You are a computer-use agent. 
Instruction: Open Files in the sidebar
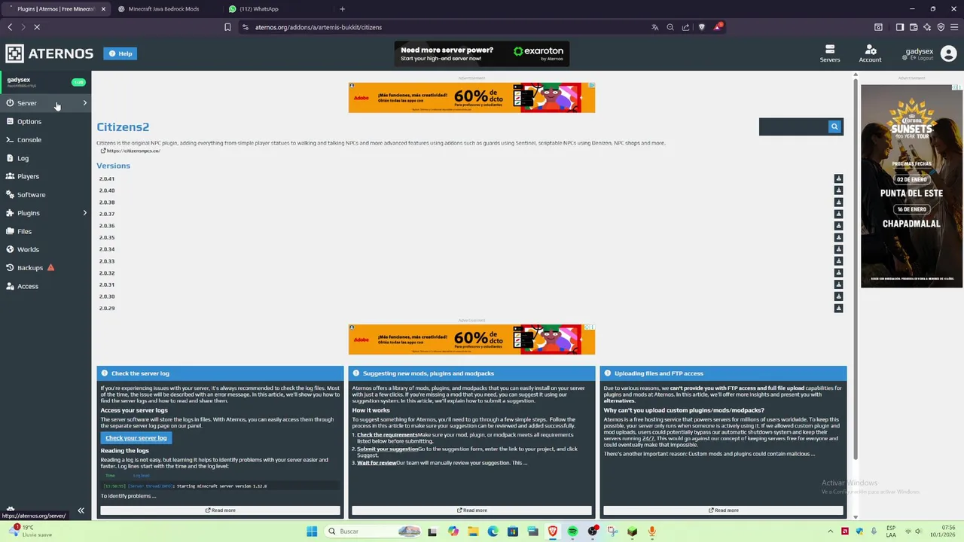45,231
